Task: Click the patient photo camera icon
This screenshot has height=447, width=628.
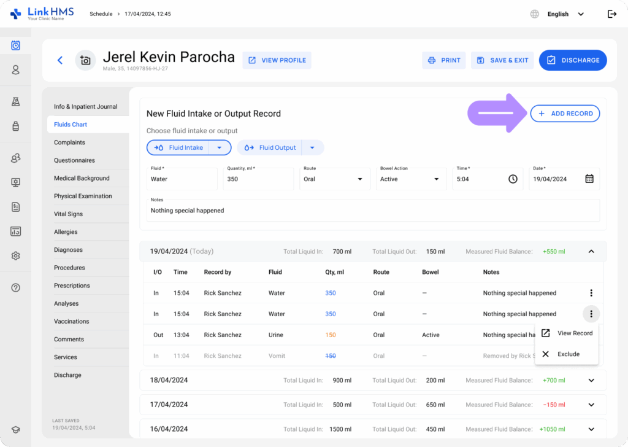Action: click(85, 60)
